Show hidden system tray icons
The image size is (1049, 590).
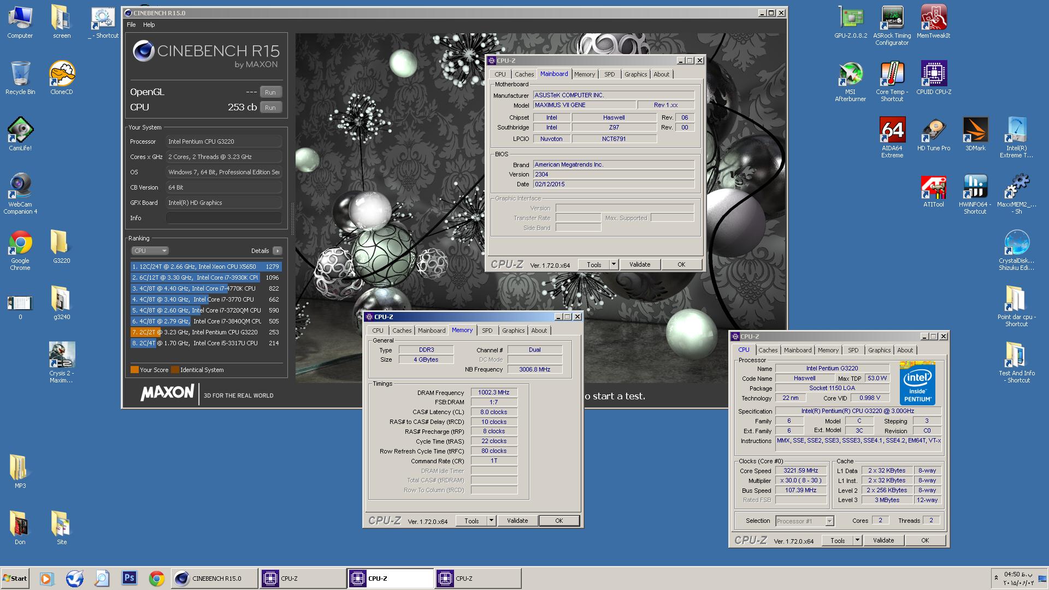pos(996,577)
